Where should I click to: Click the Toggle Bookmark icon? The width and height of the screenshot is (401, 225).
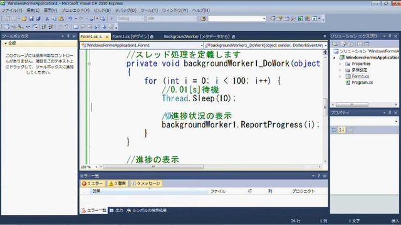(76, 27)
